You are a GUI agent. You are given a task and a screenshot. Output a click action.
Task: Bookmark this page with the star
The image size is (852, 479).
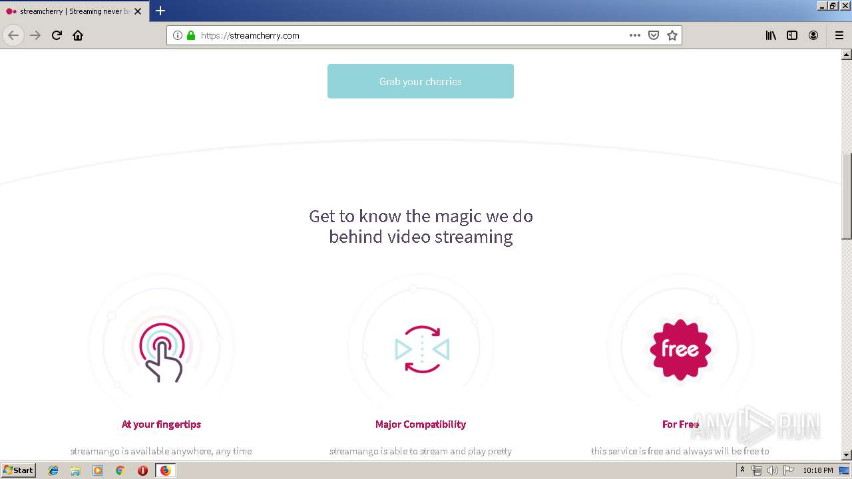(672, 35)
